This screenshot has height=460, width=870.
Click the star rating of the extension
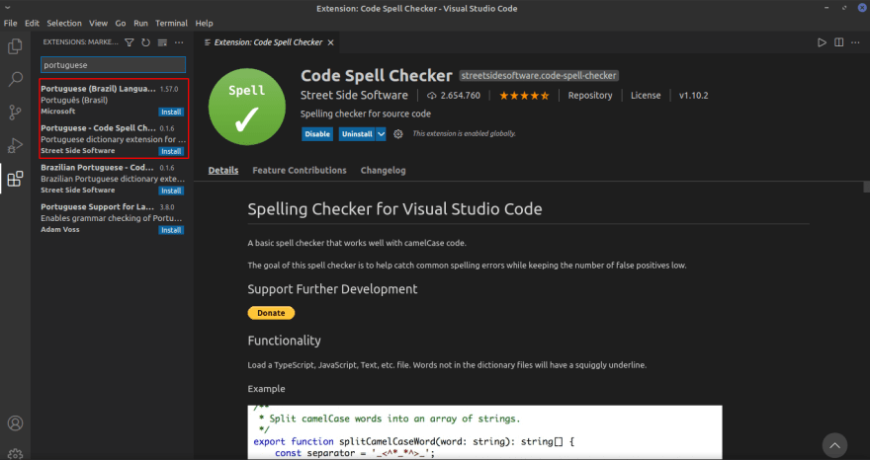(524, 96)
